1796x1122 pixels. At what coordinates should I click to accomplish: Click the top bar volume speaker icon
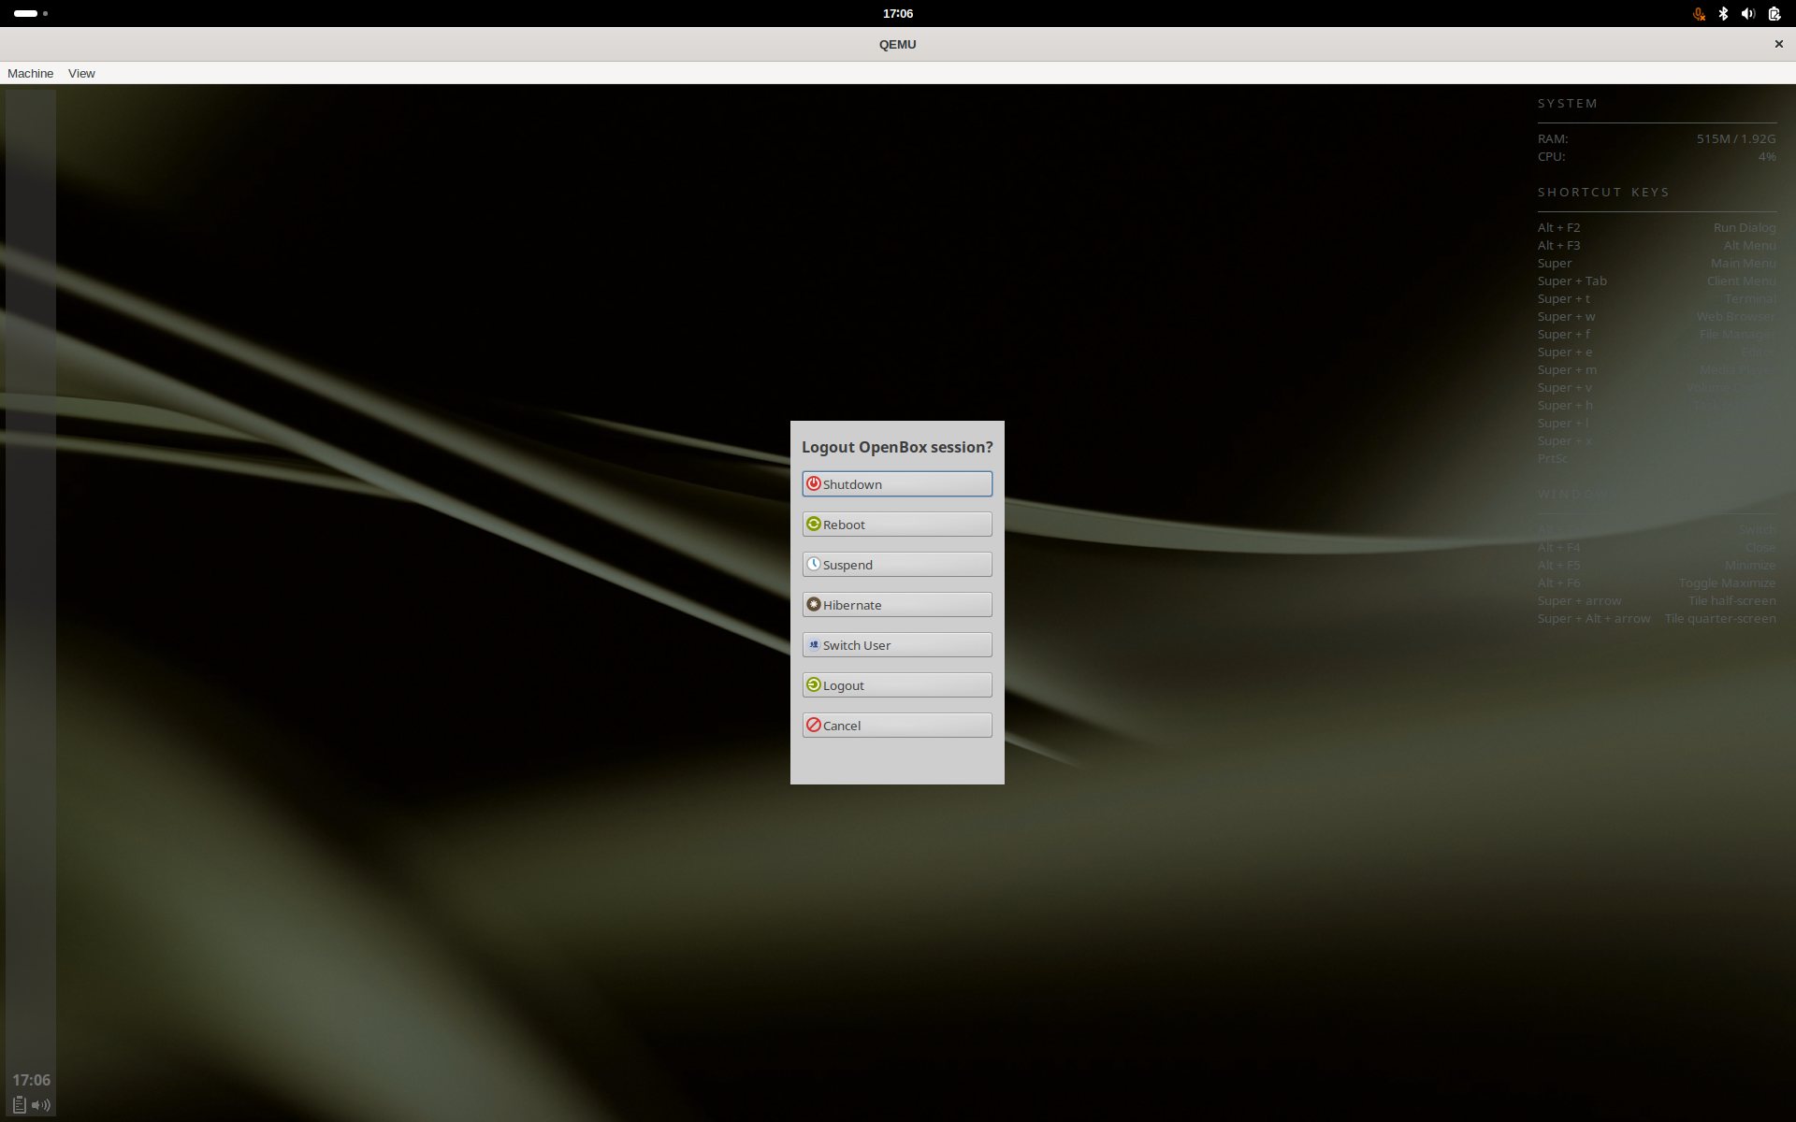(x=1747, y=13)
